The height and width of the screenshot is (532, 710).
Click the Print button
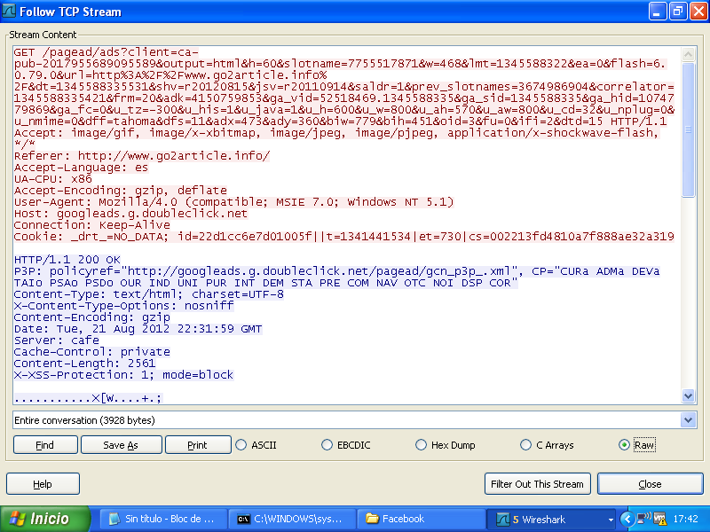click(197, 445)
